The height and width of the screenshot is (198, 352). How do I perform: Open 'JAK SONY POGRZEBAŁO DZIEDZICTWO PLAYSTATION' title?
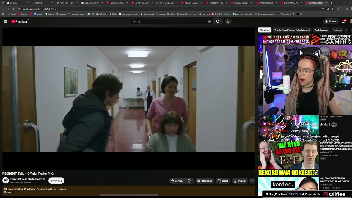(334, 180)
